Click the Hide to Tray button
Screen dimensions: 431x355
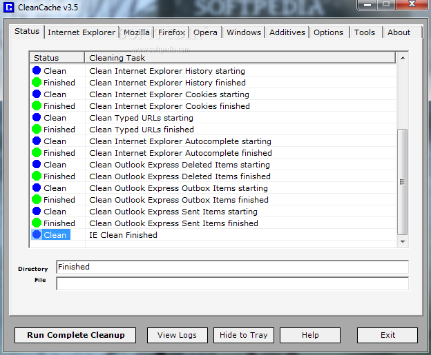point(244,335)
